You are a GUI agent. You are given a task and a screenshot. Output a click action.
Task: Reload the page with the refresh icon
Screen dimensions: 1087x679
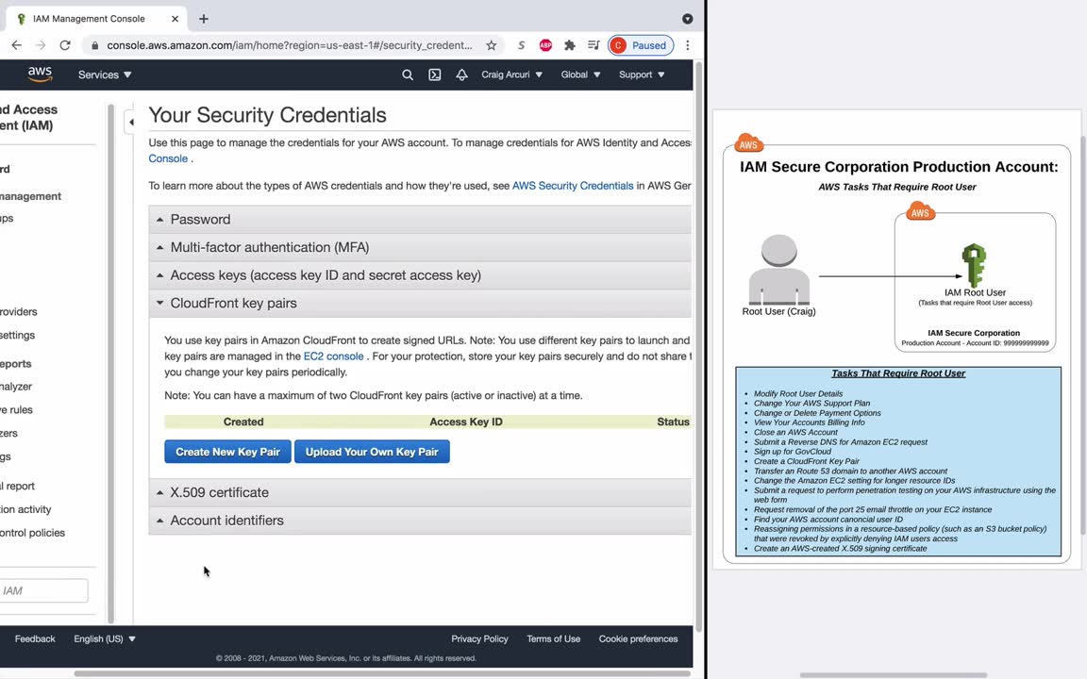tap(65, 45)
